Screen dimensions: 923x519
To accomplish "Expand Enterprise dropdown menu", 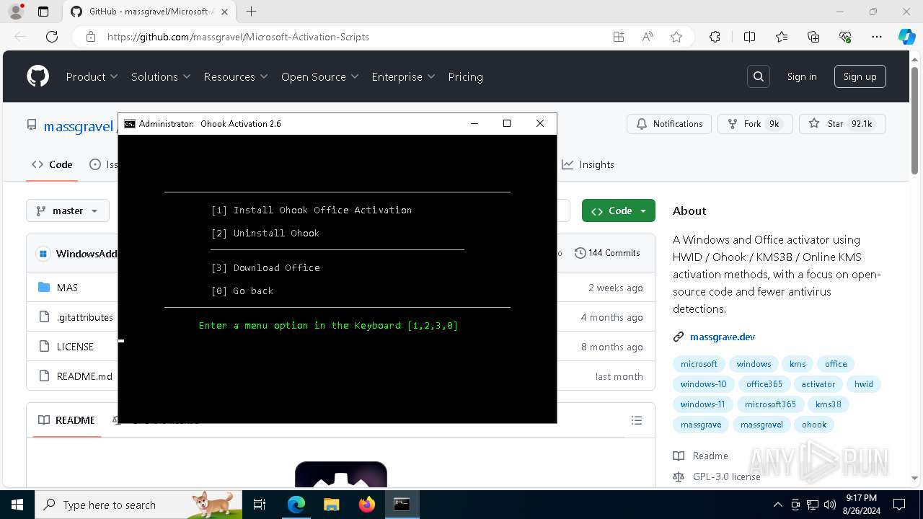I will 403,76.
